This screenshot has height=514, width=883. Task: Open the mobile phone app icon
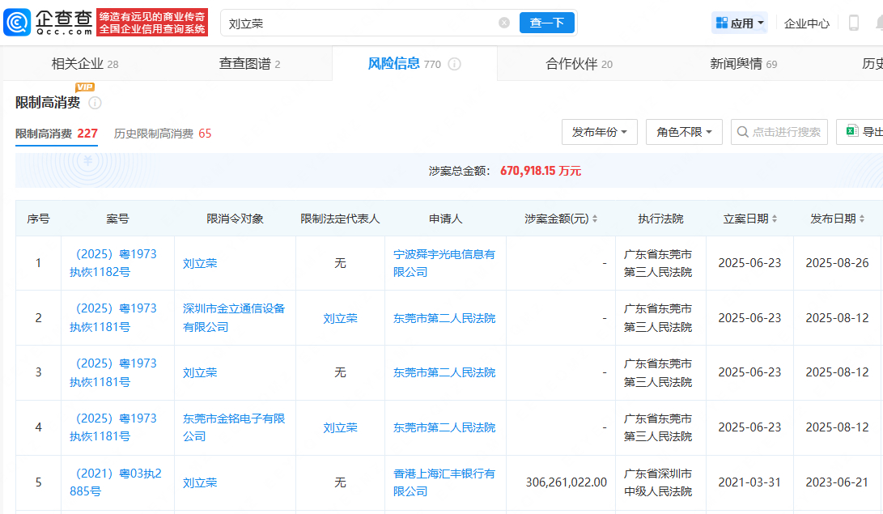(x=853, y=23)
